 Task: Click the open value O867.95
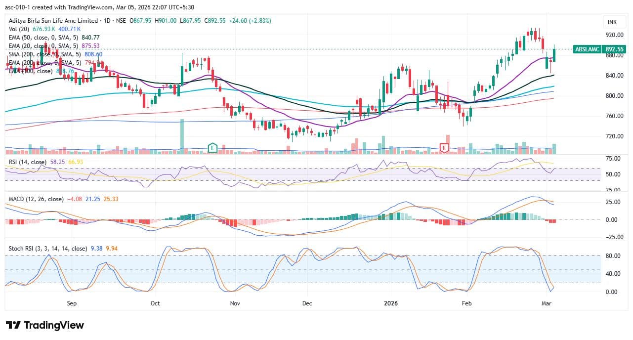pos(141,21)
